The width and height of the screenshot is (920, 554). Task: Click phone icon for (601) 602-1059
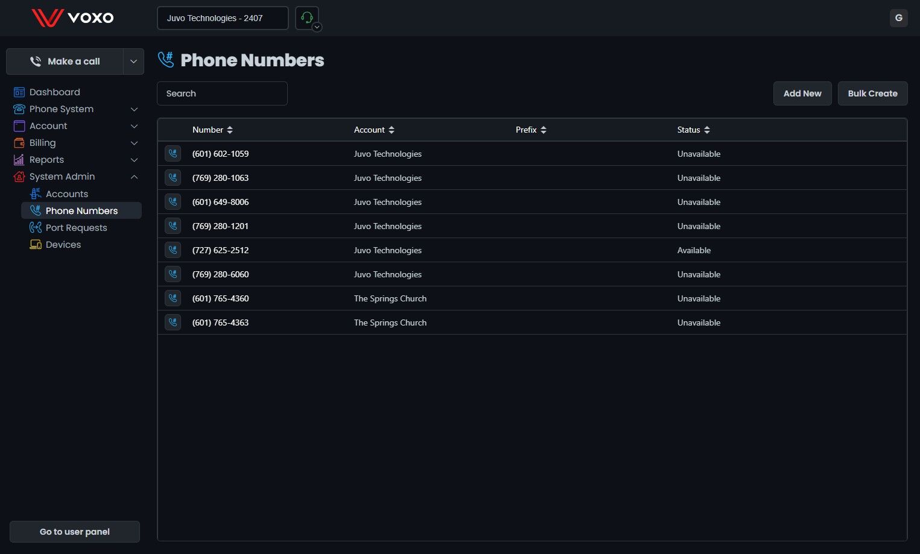[x=173, y=154]
